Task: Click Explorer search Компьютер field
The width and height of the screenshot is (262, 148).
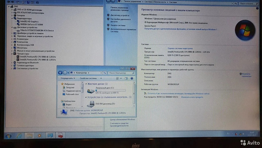Action: point(122,73)
